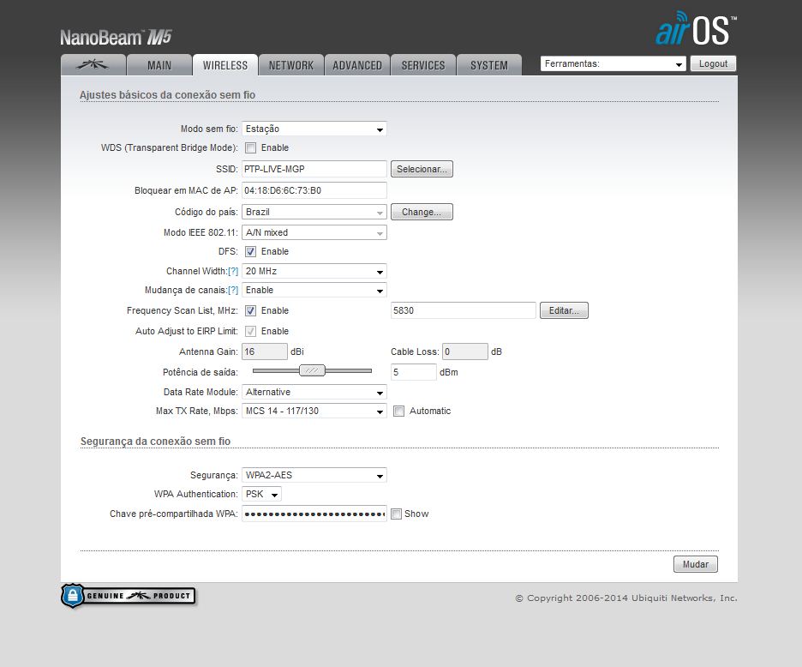Screen dimensions: 802x667
Task: Click the Antenna Gain field
Action: [265, 352]
